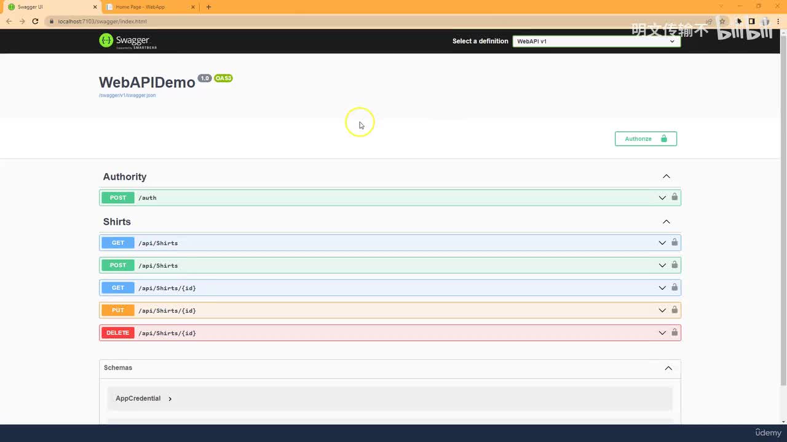Click the browser forward arrow

[x=22, y=21]
